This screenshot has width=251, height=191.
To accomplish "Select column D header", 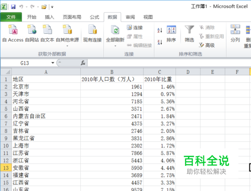I will [x=188, y=72].
